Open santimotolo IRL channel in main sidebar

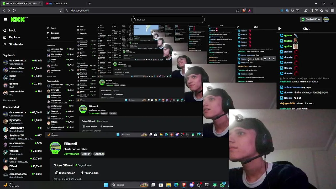tap(22, 93)
